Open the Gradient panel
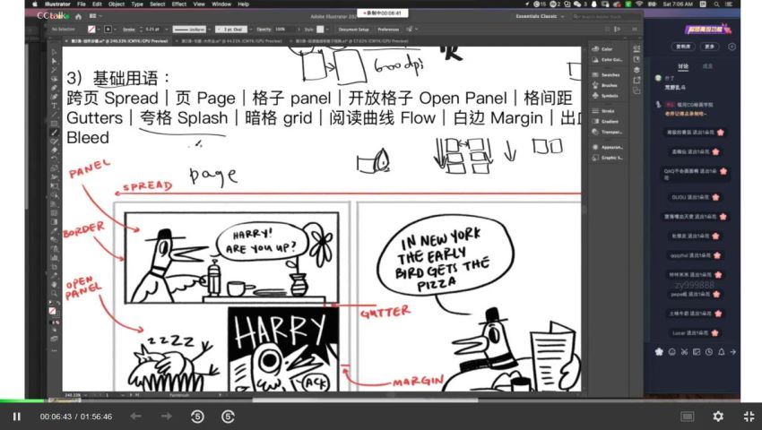The image size is (762, 430). click(607, 122)
